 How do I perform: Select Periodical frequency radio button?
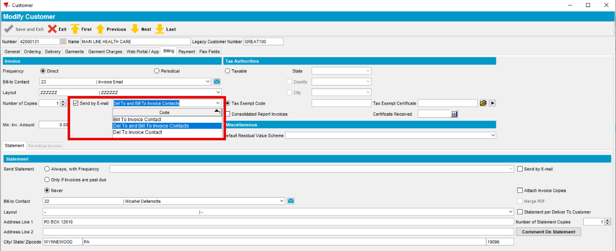[156, 71]
